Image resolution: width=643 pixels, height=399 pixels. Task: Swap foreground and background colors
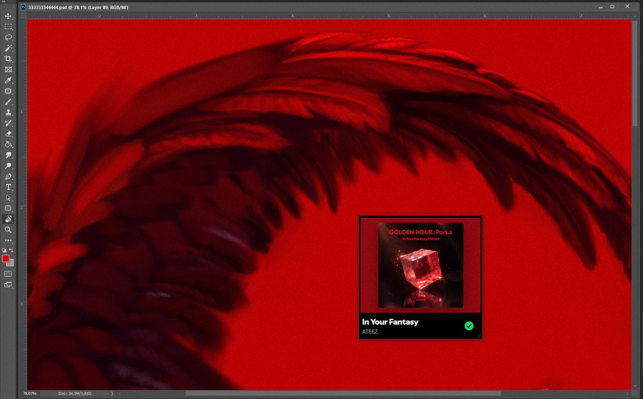[x=11, y=250]
